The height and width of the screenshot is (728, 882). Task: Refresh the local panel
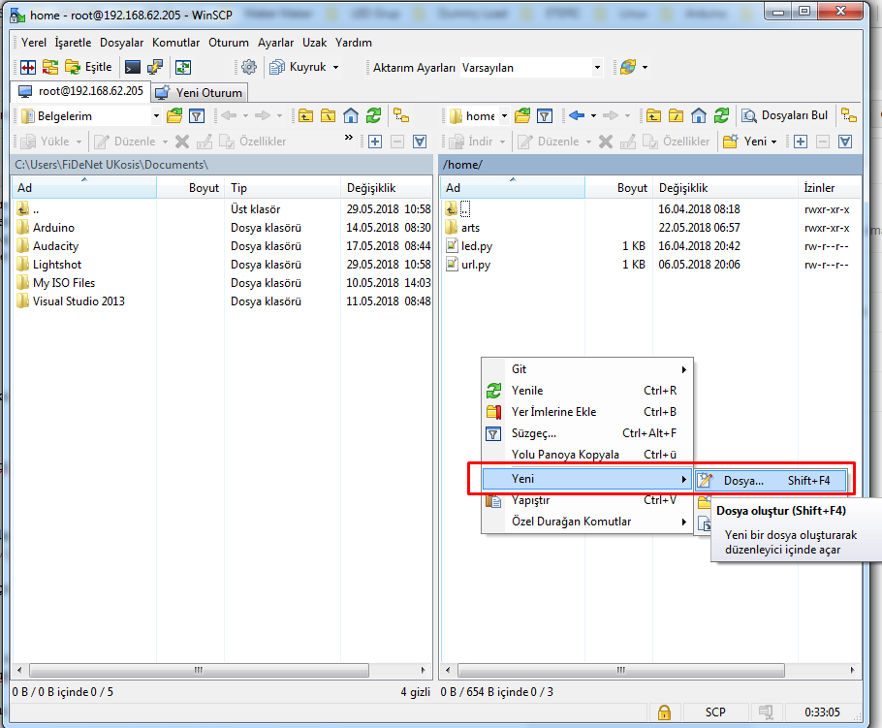373,116
